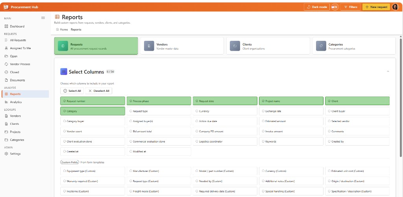Click the Select Columns purple icon
This screenshot has width=403, height=197.
point(64,72)
